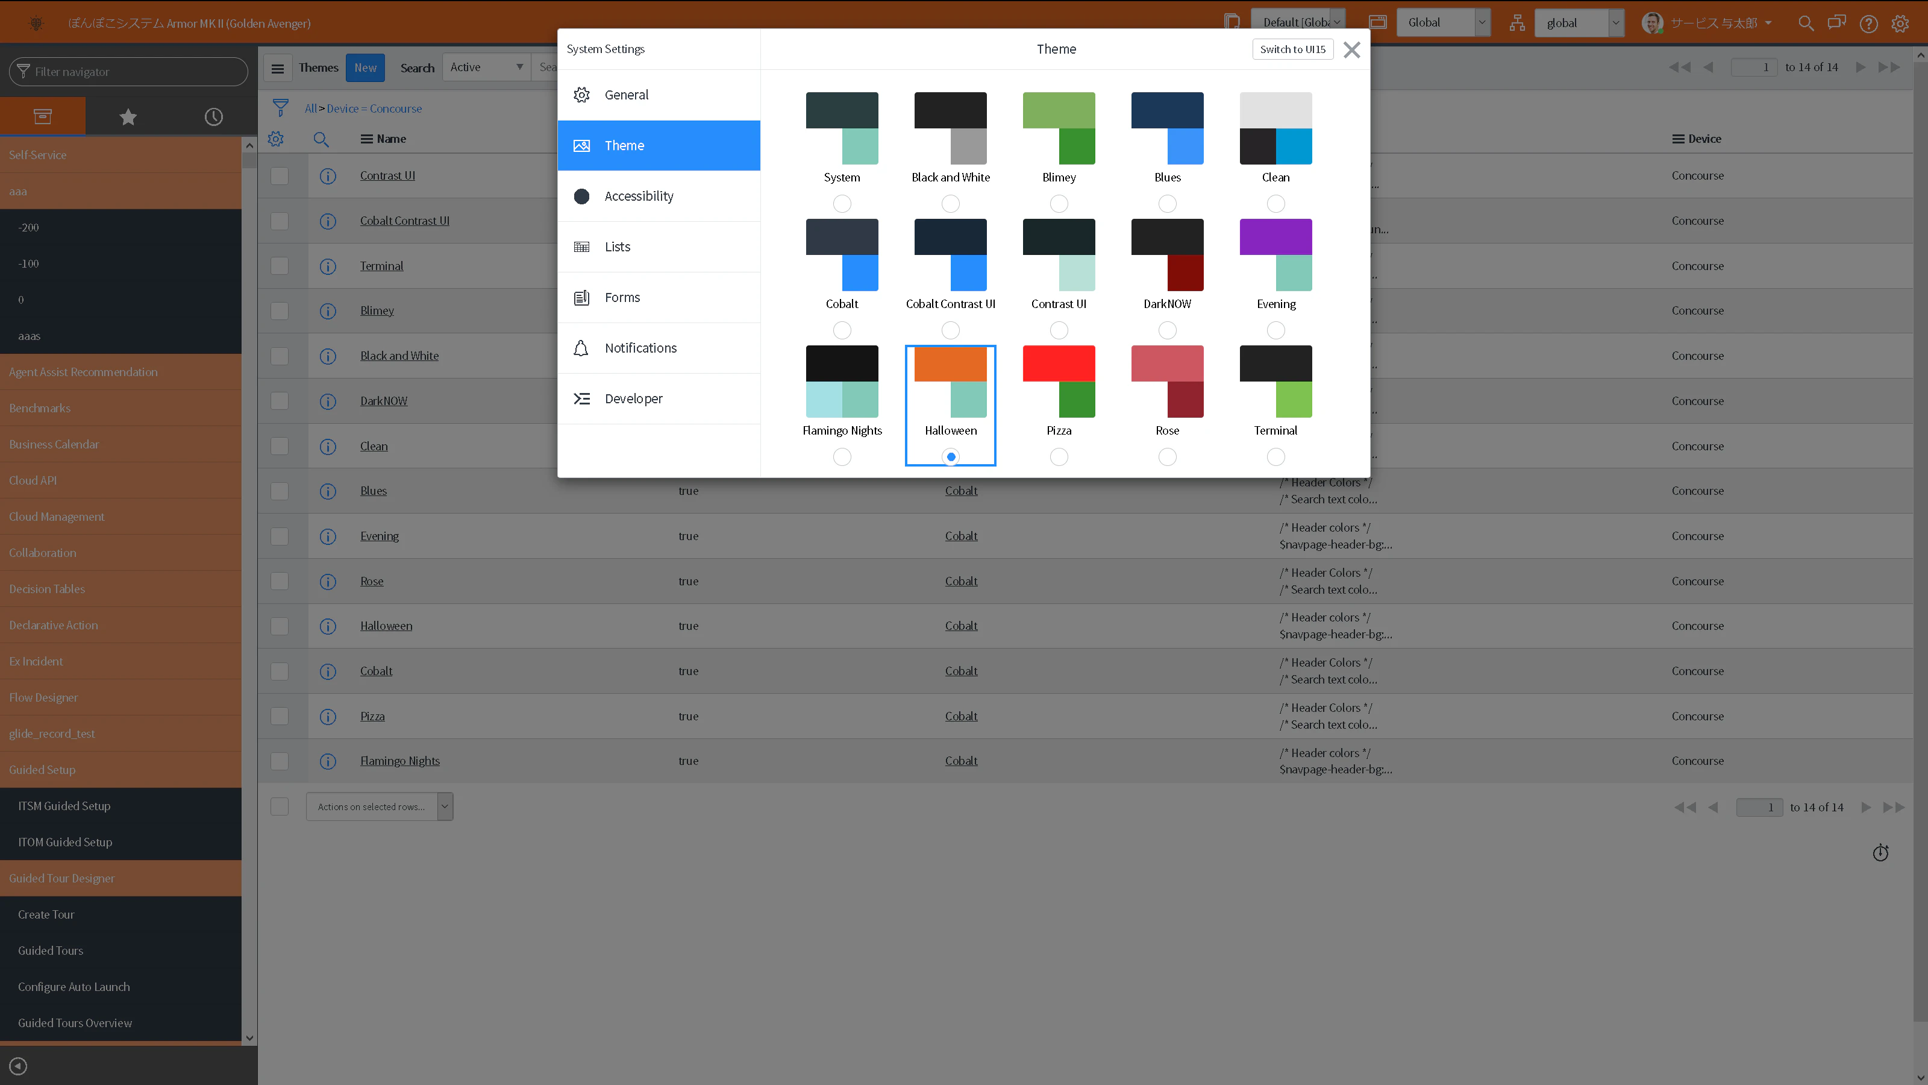Click the list filter funnel icon
This screenshot has height=1085, width=1928.
tap(281, 108)
